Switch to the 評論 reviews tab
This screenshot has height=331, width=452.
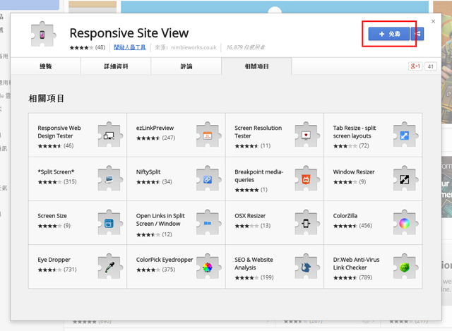(x=186, y=66)
